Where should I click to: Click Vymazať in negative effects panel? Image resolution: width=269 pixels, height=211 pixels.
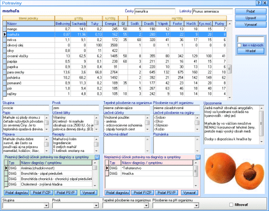pos(189,192)
